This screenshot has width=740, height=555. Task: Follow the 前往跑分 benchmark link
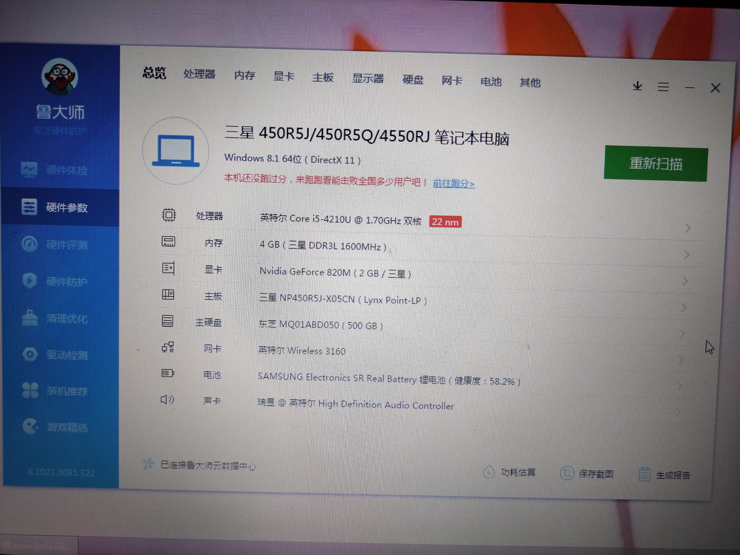coord(453,183)
